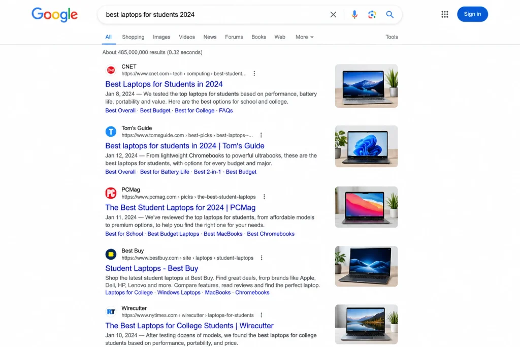Switch to the Web tab

click(280, 37)
